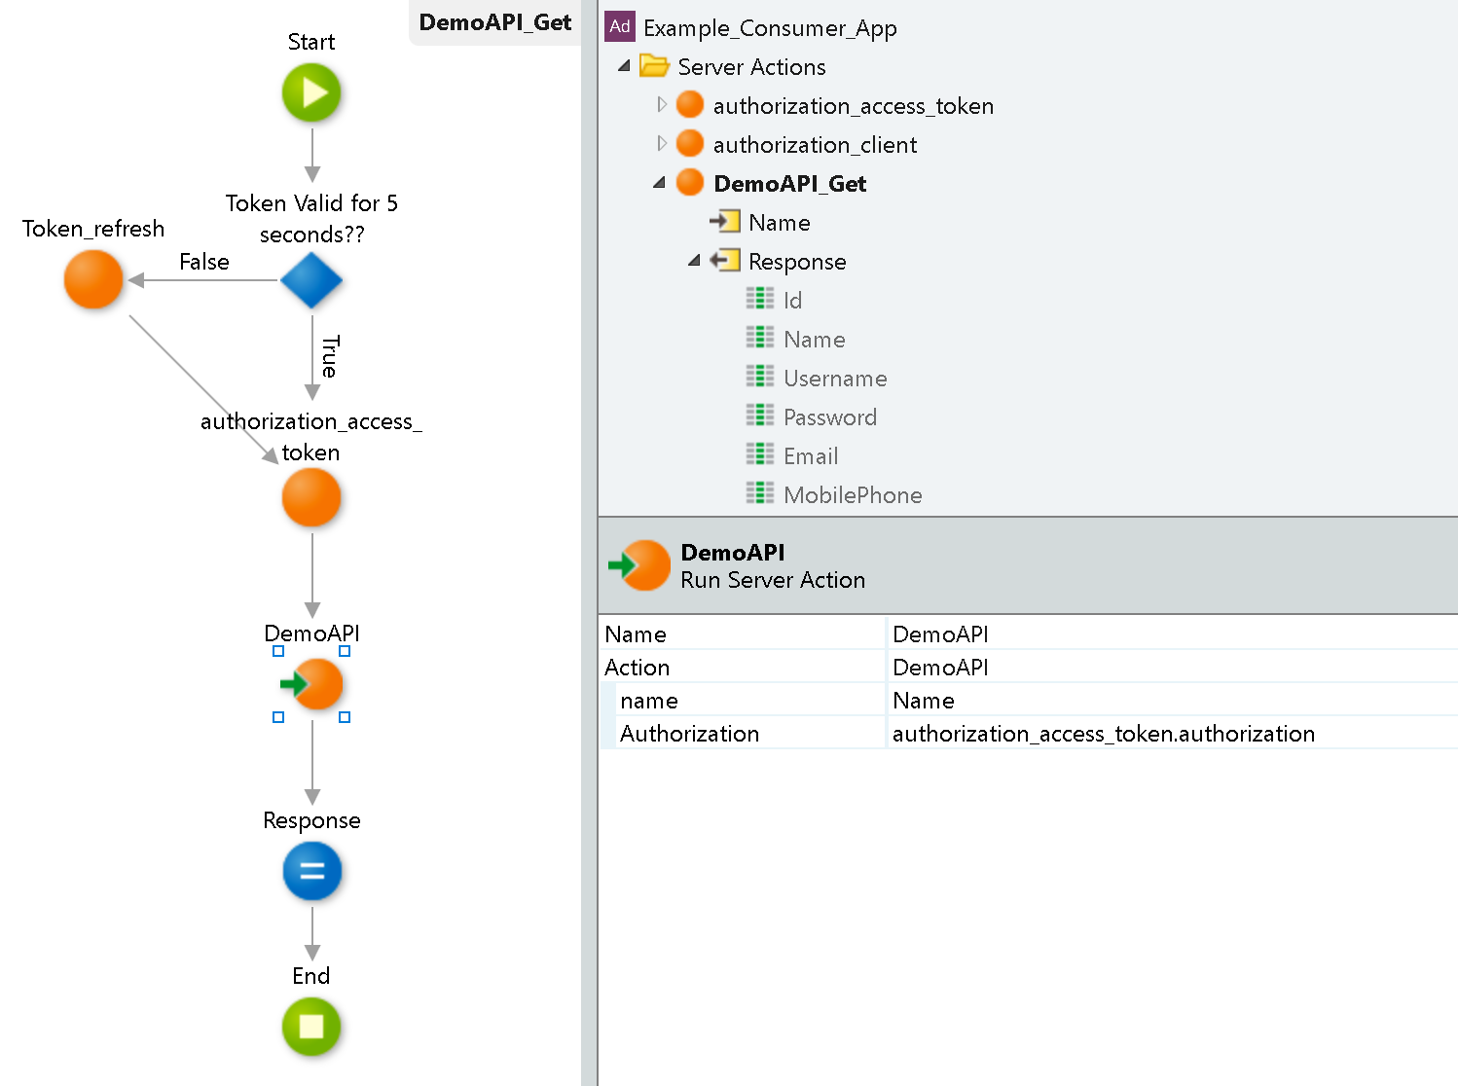Select the authorization_access_token node in the flow
The width and height of the screenshot is (1458, 1086).
311,497
